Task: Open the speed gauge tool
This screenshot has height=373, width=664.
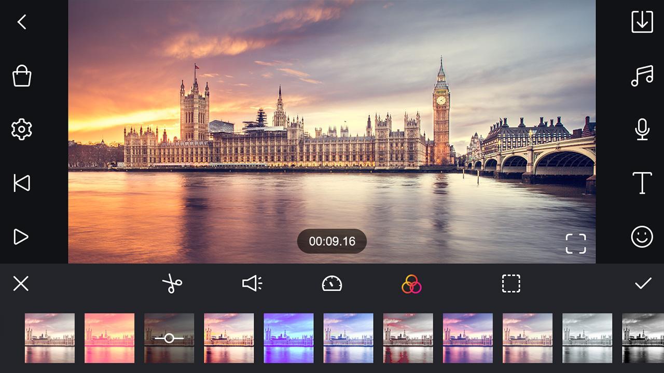Action: click(332, 283)
